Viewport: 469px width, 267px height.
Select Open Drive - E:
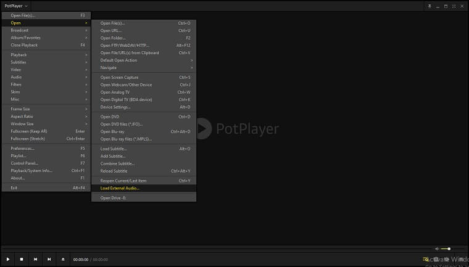point(144,198)
